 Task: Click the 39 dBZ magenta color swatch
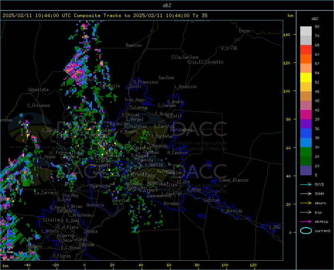pos(306,115)
